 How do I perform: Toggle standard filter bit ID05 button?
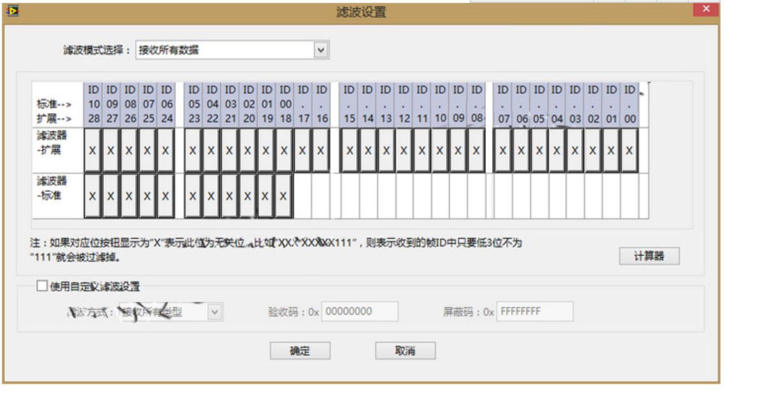pos(193,196)
